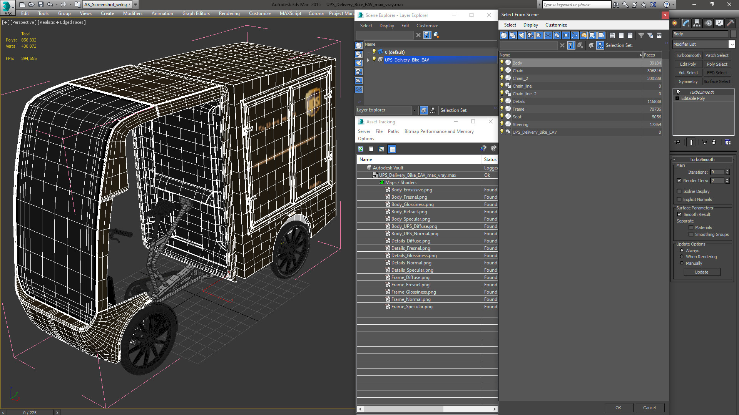Click Select Invert icon in Select From Scene
This screenshot has width=739, height=415.
pyautogui.click(x=630, y=35)
